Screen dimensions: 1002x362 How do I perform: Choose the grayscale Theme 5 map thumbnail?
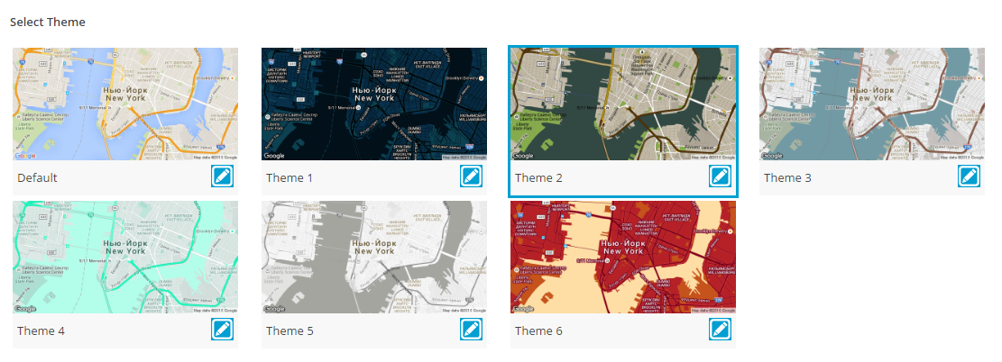tap(374, 257)
